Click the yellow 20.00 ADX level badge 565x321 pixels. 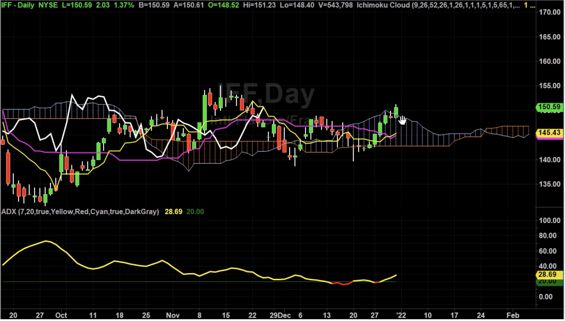coord(550,283)
